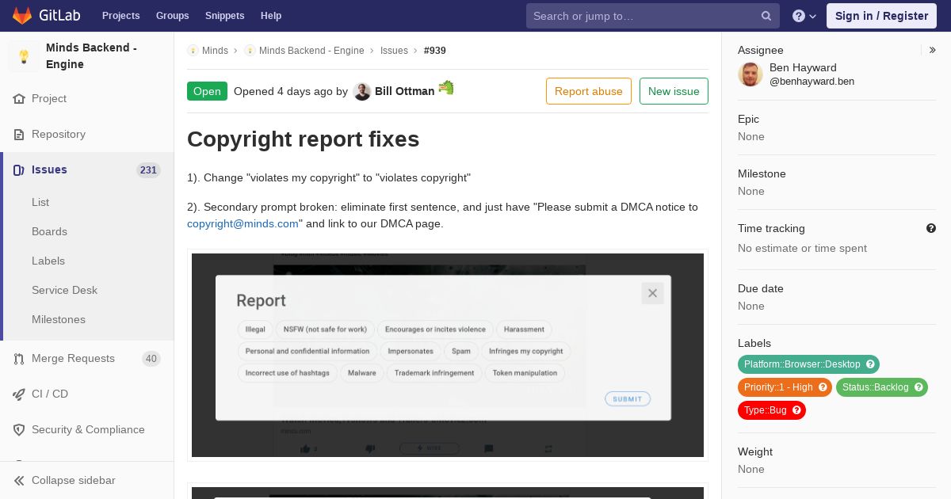This screenshot has height=499, width=951.
Task: Open Ben Hayward assignee name link
Action: coord(803,68)
